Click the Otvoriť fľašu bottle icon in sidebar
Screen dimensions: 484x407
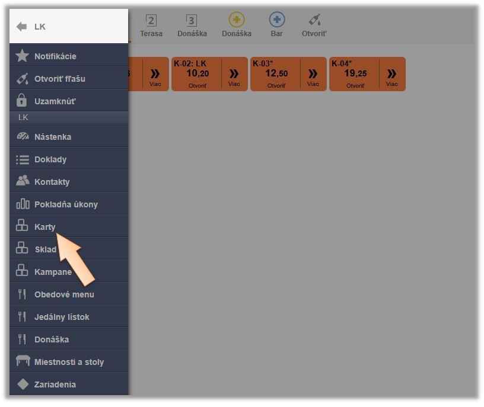tap(23, 79)
